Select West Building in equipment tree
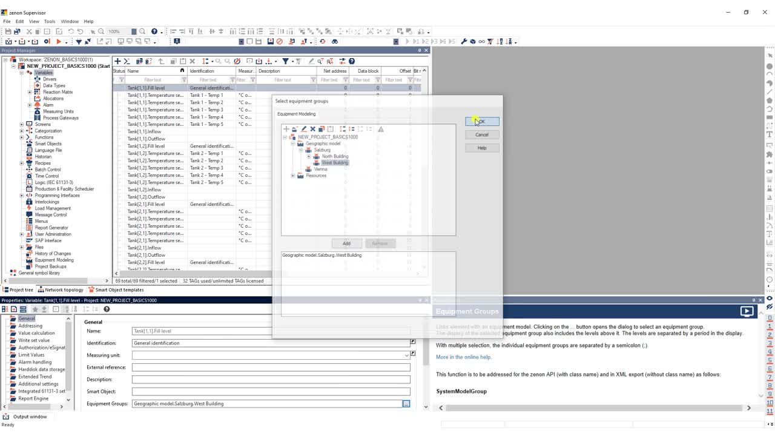Viewport: 775px width, 436px height. [x=335, y=163]
